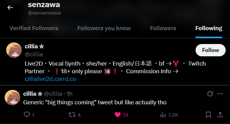Open cillia's profile picture in user card

[x=14, y=50]
